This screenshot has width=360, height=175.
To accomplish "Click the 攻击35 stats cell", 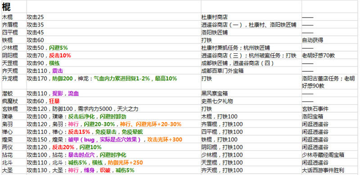I will (114, 25).
